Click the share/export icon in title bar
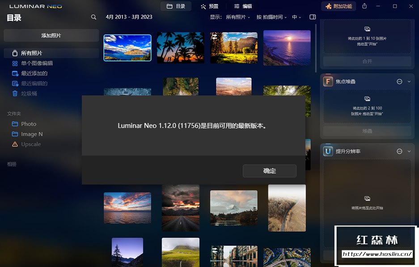The image size is (419, 267). [x=364, y=6]
